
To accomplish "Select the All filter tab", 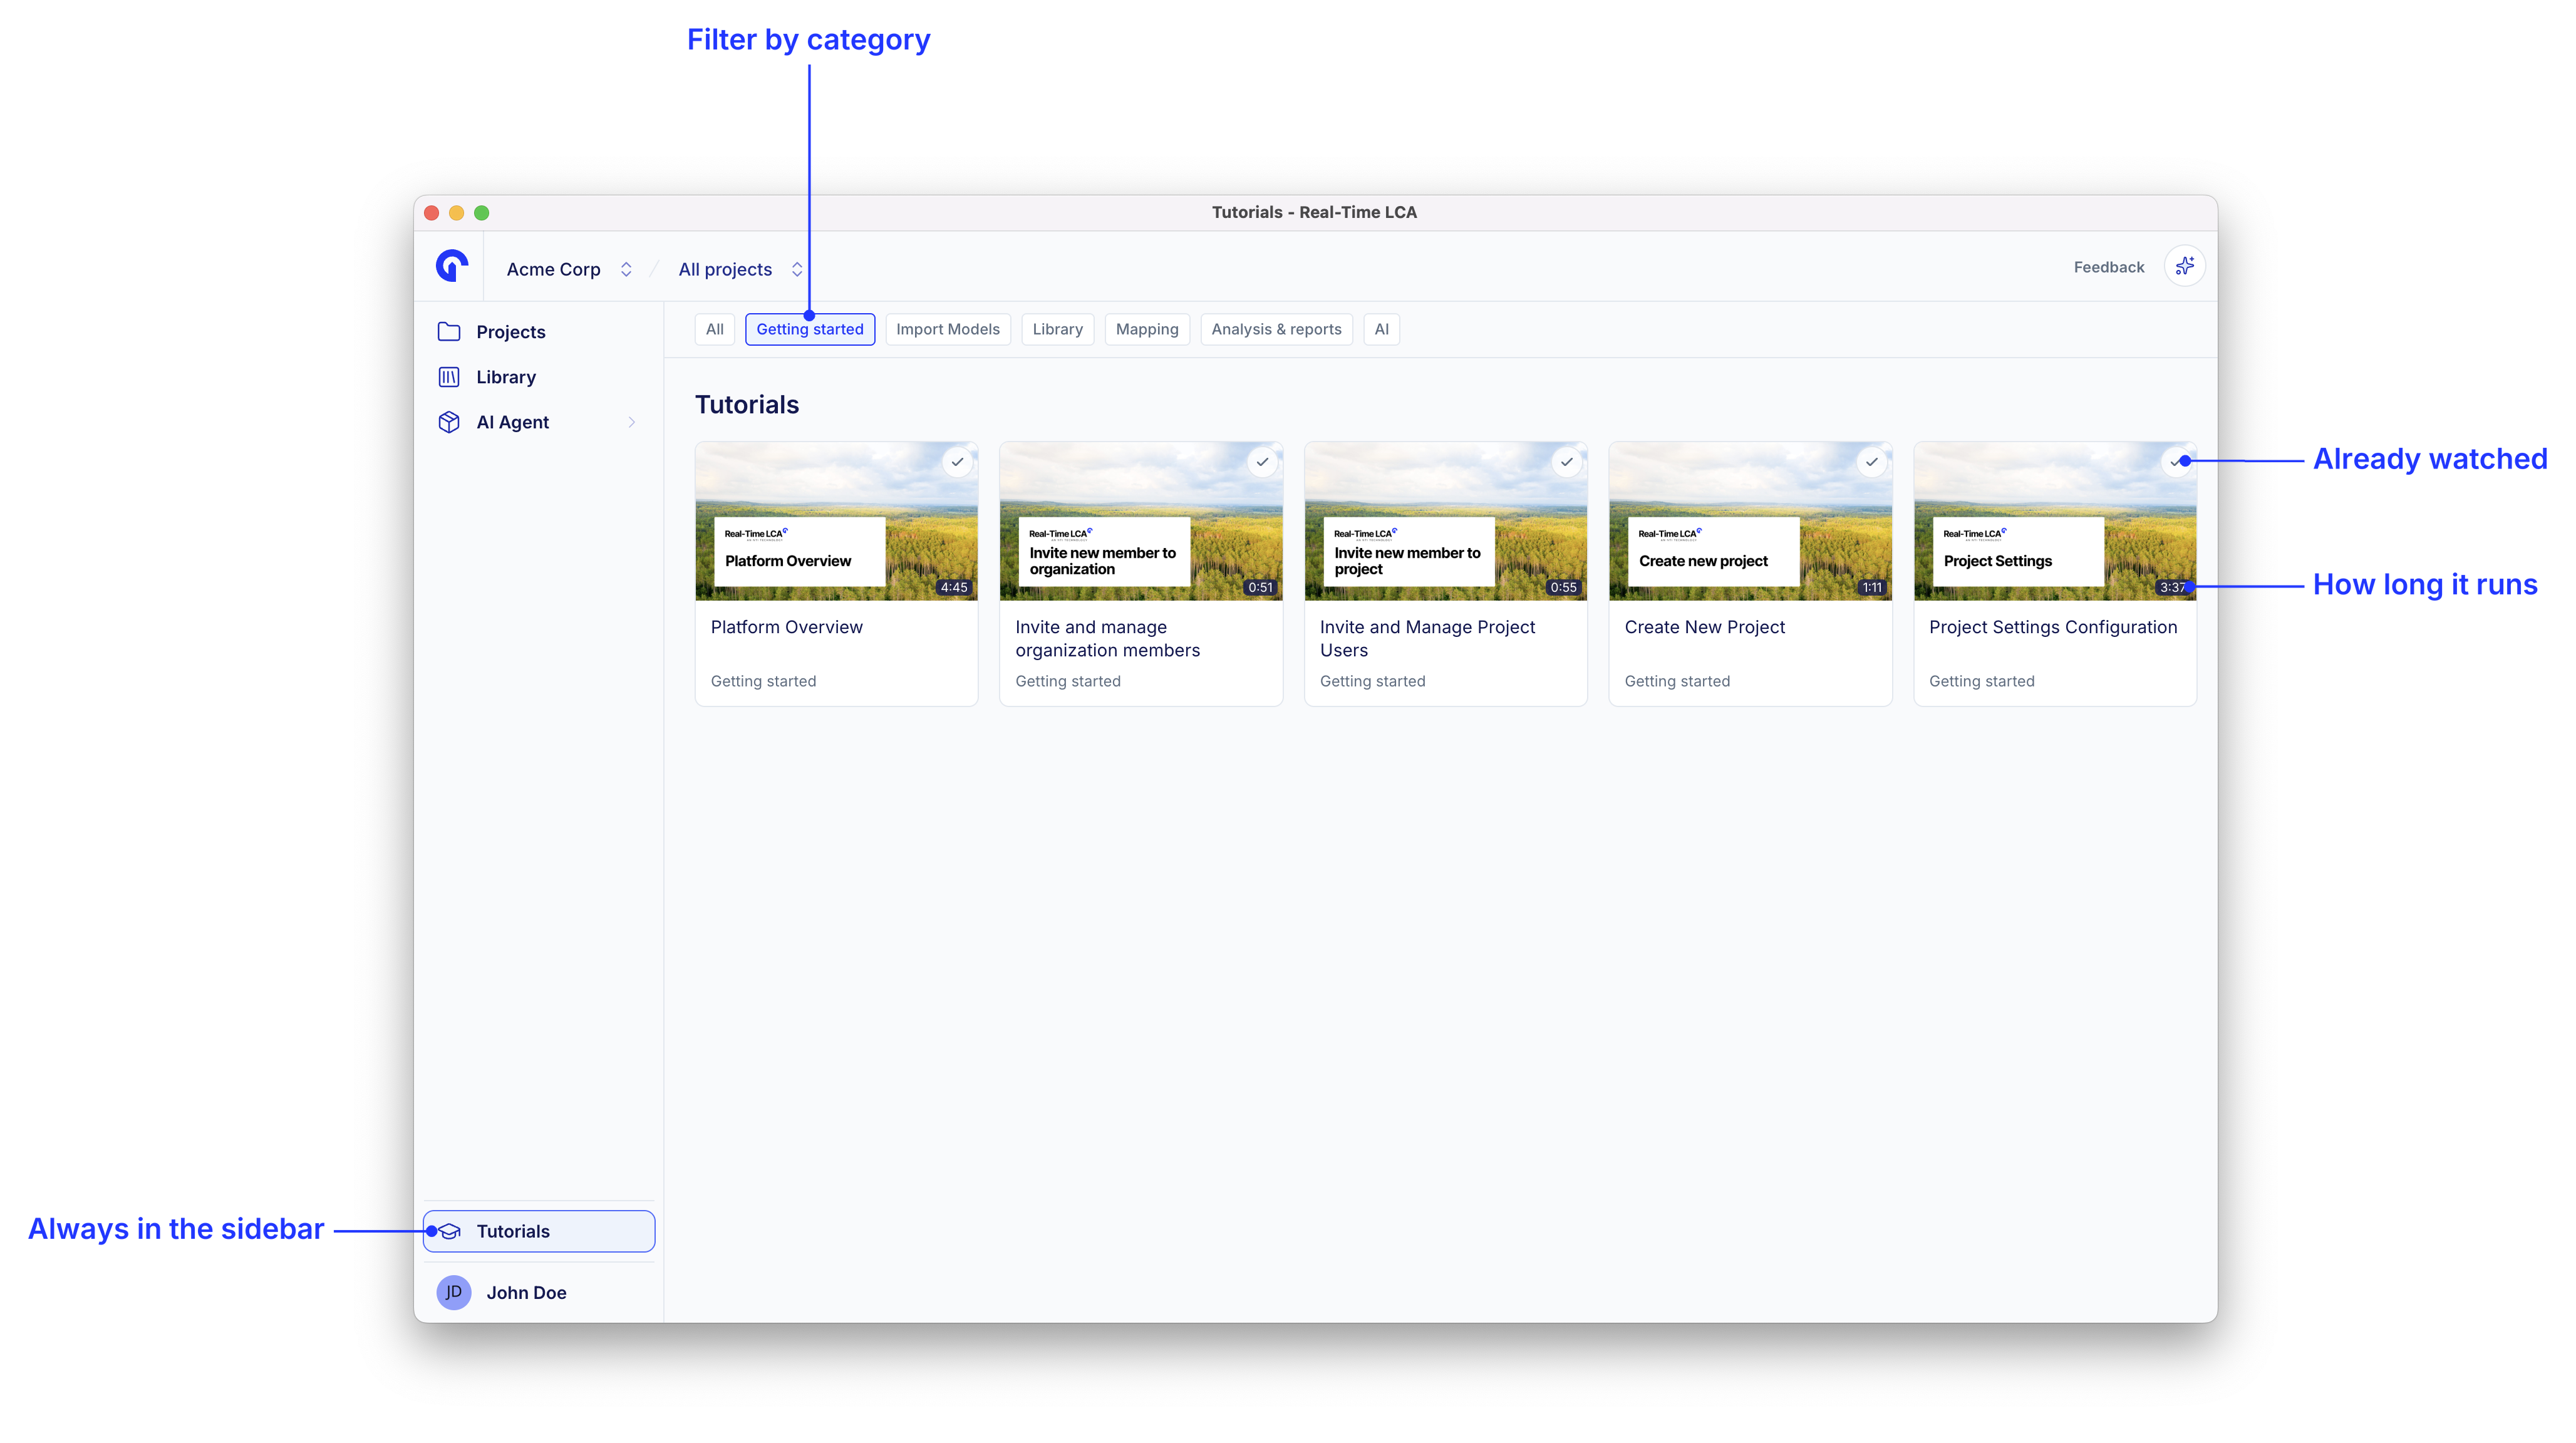I will pos(715,329).
